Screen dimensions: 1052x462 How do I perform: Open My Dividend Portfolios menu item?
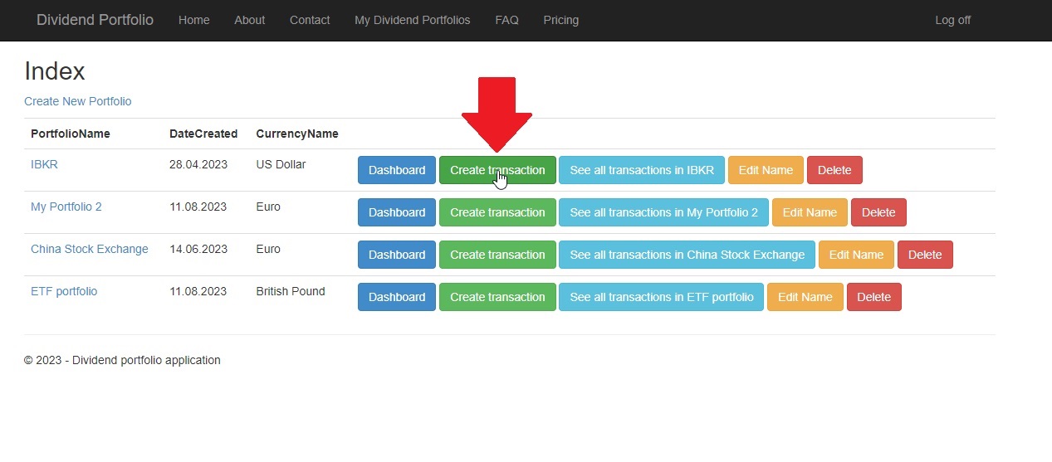point(412,20)
